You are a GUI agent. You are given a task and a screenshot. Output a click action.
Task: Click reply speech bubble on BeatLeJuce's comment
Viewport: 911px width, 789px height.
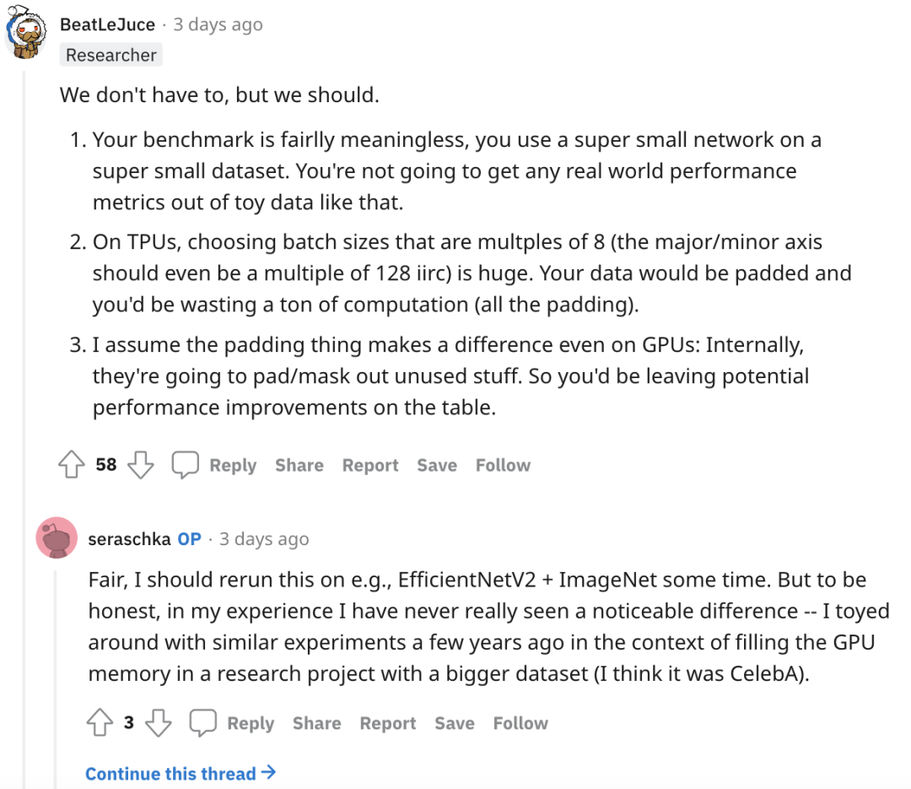click(x=186, y=465)
